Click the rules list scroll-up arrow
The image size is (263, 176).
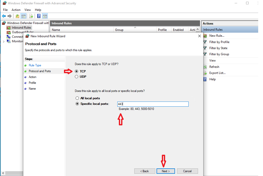coord(198,29)
